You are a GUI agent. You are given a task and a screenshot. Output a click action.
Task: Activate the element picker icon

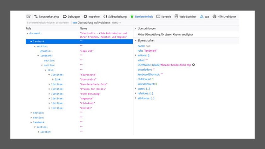[29, 16]
